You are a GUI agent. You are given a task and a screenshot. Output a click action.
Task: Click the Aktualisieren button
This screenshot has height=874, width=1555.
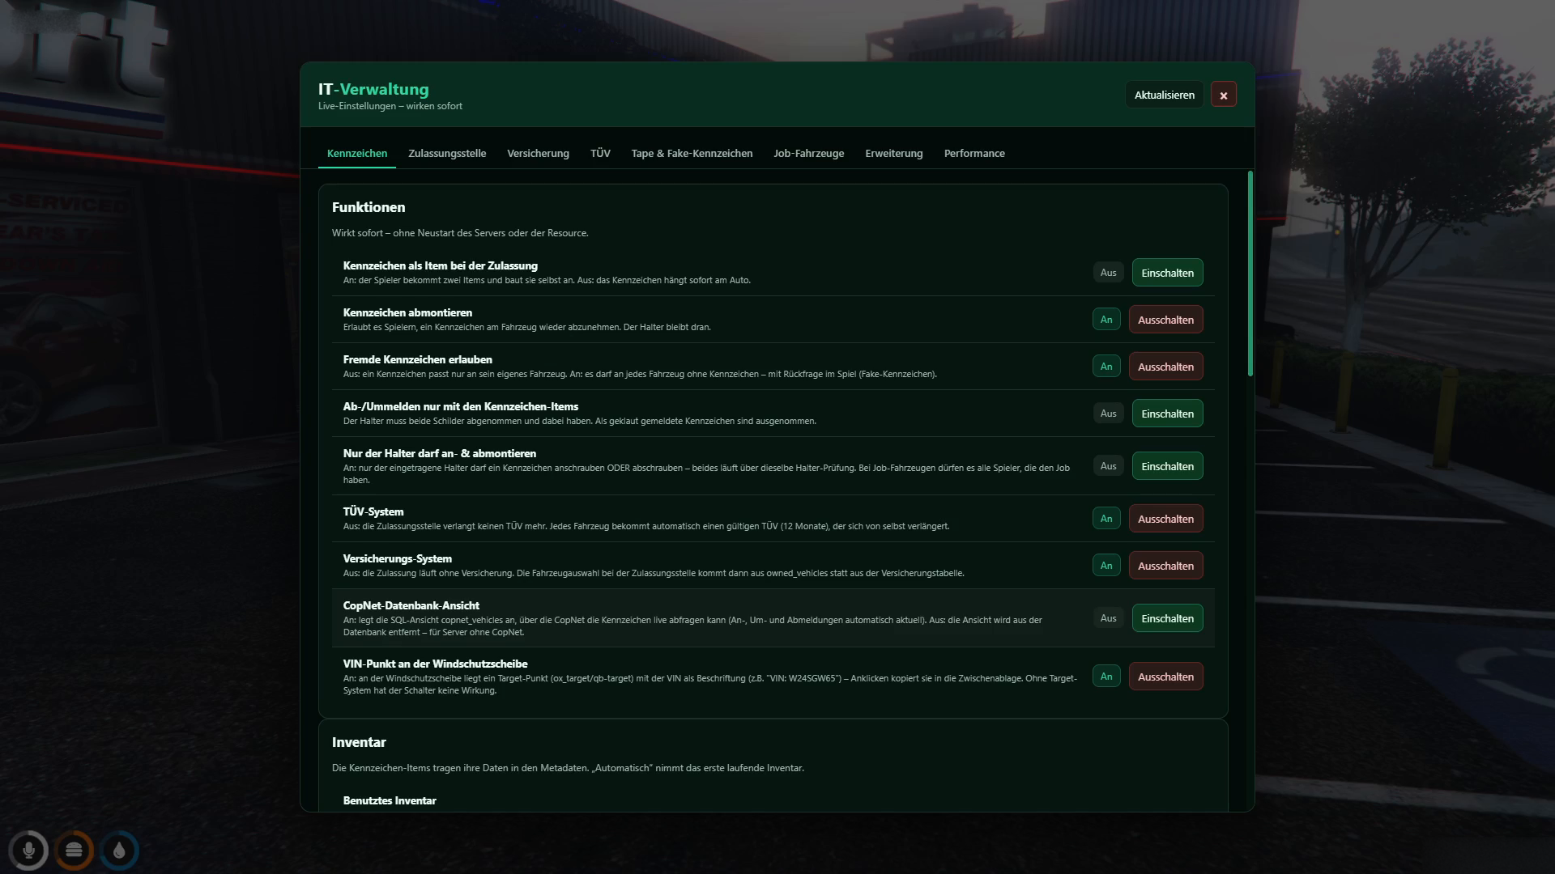pyautogui.click(x=1164, y=95)
